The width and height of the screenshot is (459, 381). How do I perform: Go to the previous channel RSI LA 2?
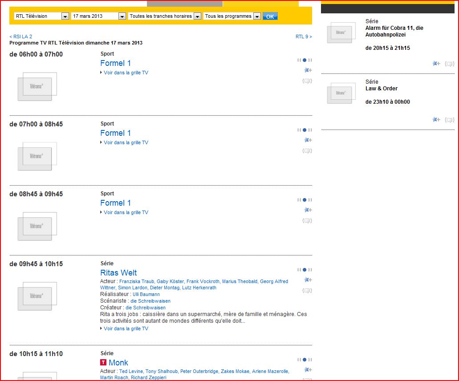click(21, 36)
